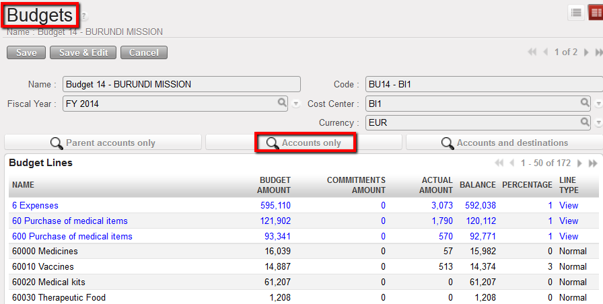Click the budget Name input field

(x=181, y=85)
